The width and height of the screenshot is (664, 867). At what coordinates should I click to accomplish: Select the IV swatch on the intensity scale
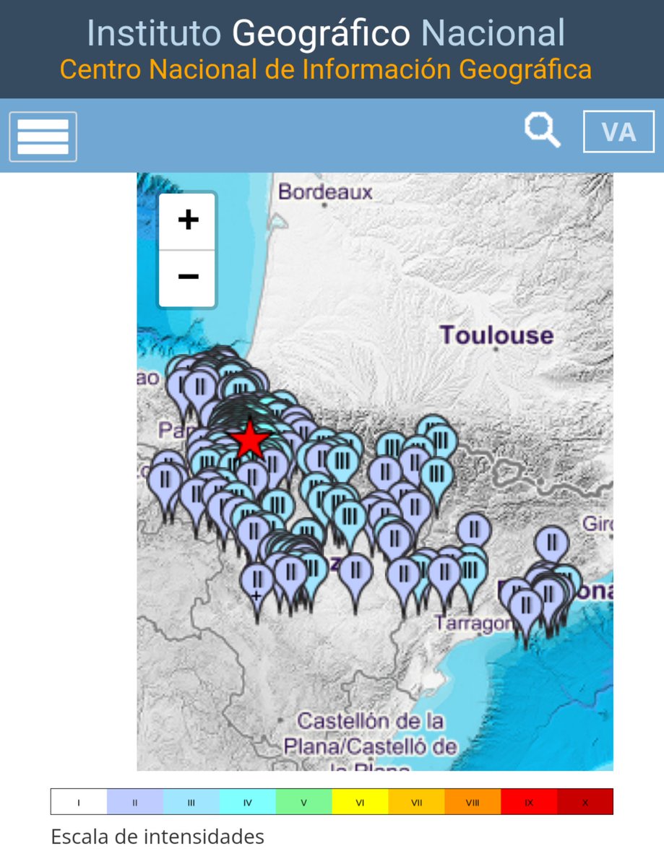tap(245, 802)
